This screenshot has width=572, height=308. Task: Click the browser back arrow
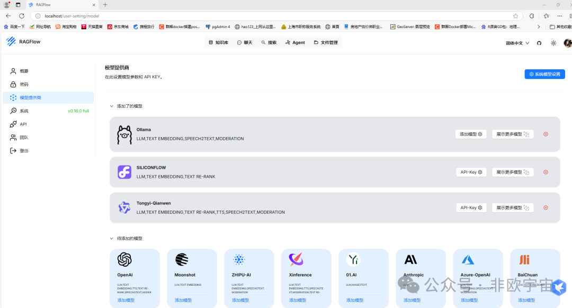click(8, 16)
